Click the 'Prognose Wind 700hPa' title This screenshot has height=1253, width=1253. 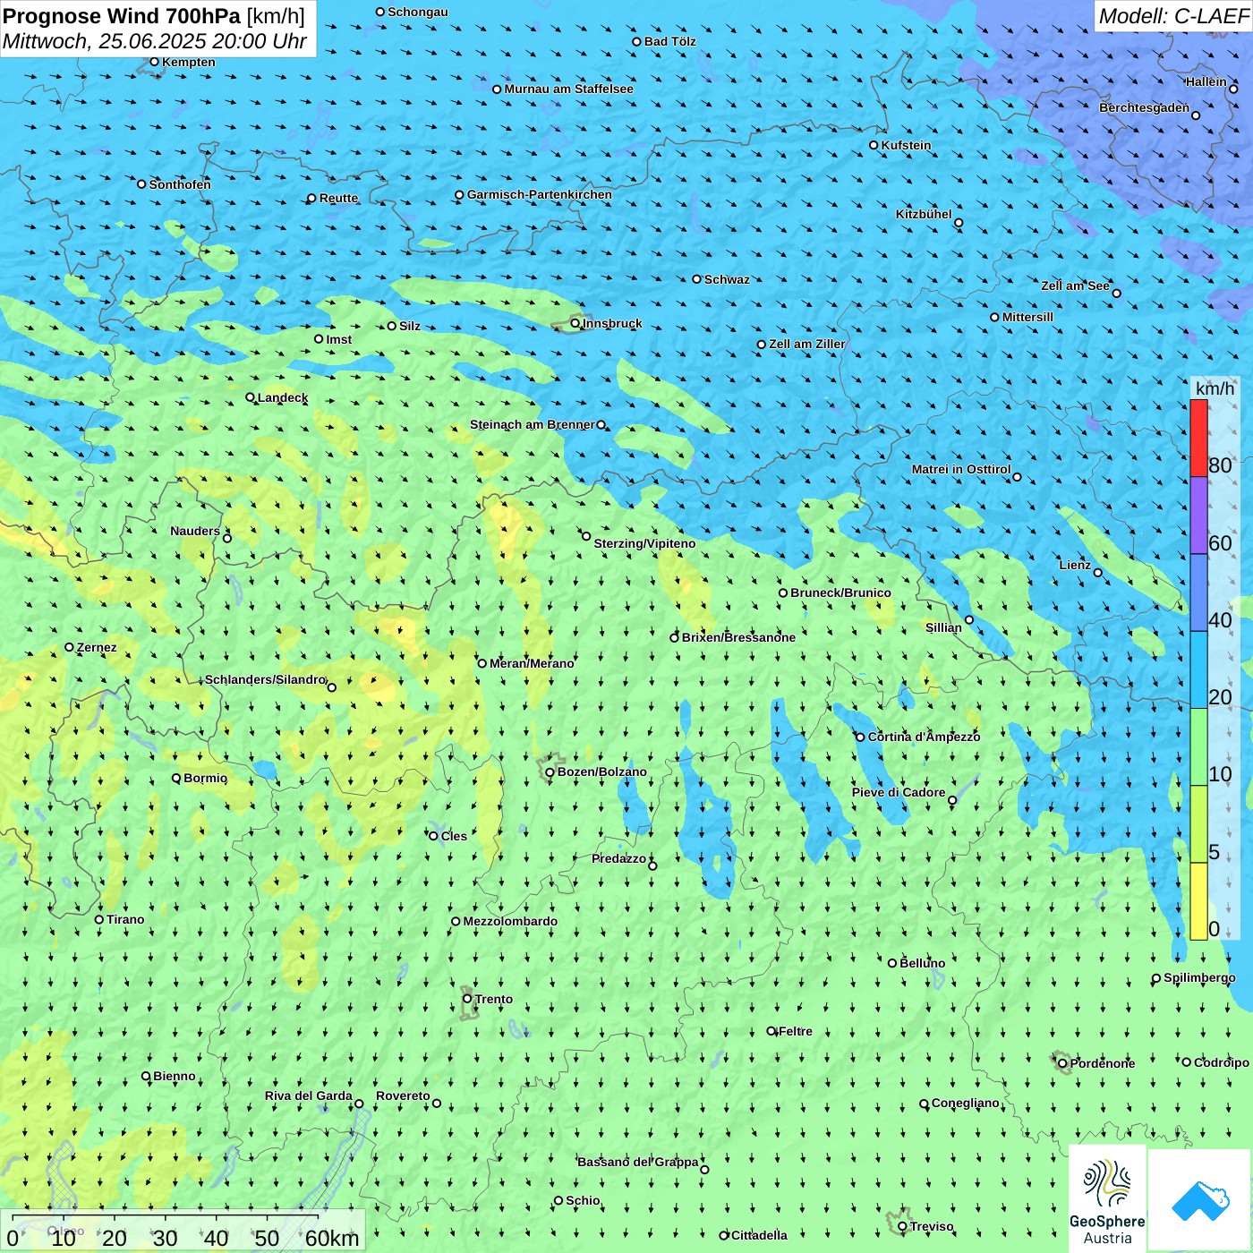122,15
